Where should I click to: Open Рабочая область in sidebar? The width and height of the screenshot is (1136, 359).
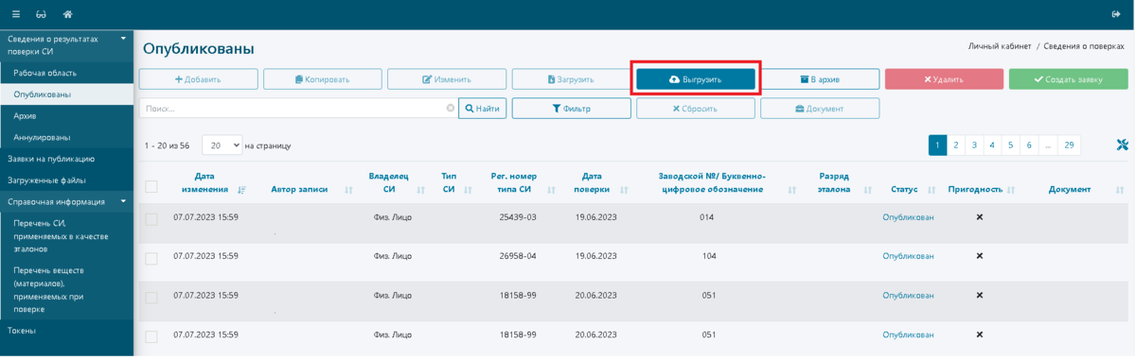click(x=67, y=73)
